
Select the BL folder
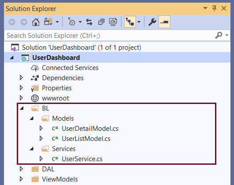point(45,108)
